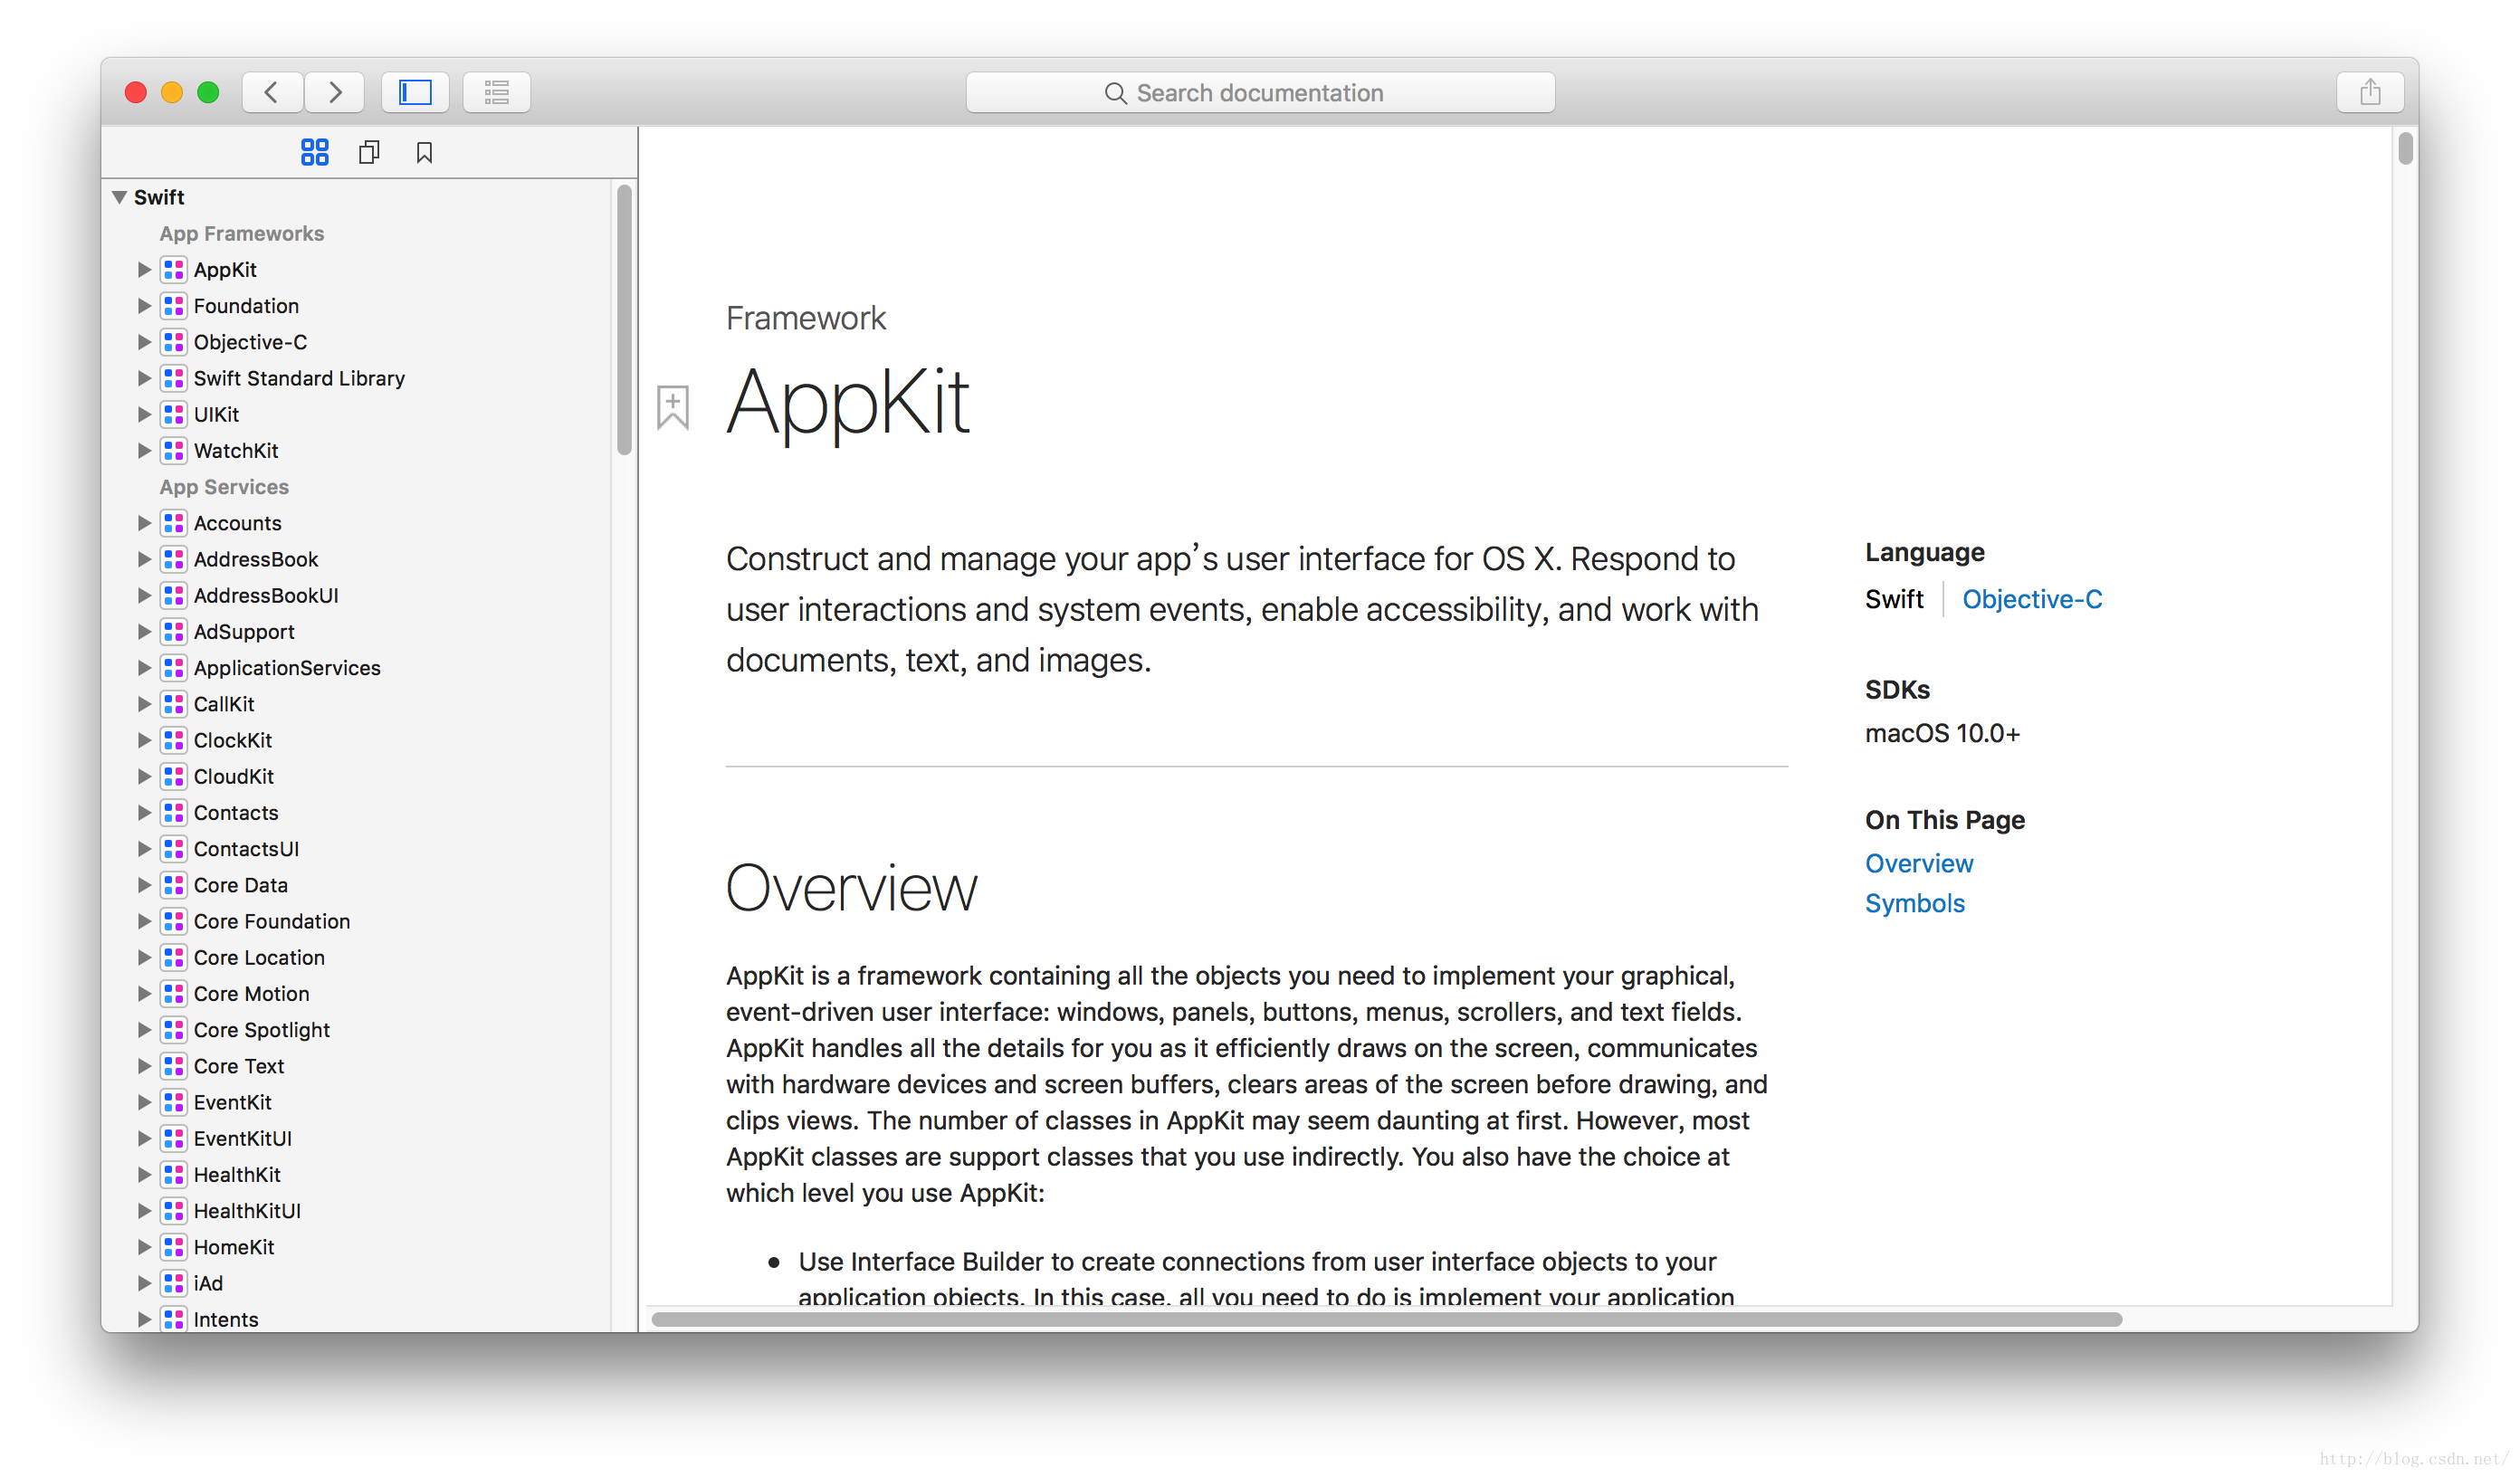This screenshot has width=2520, height=1477.
Task: Toggle the sidebar navigator button
Action: coord(415,92)
